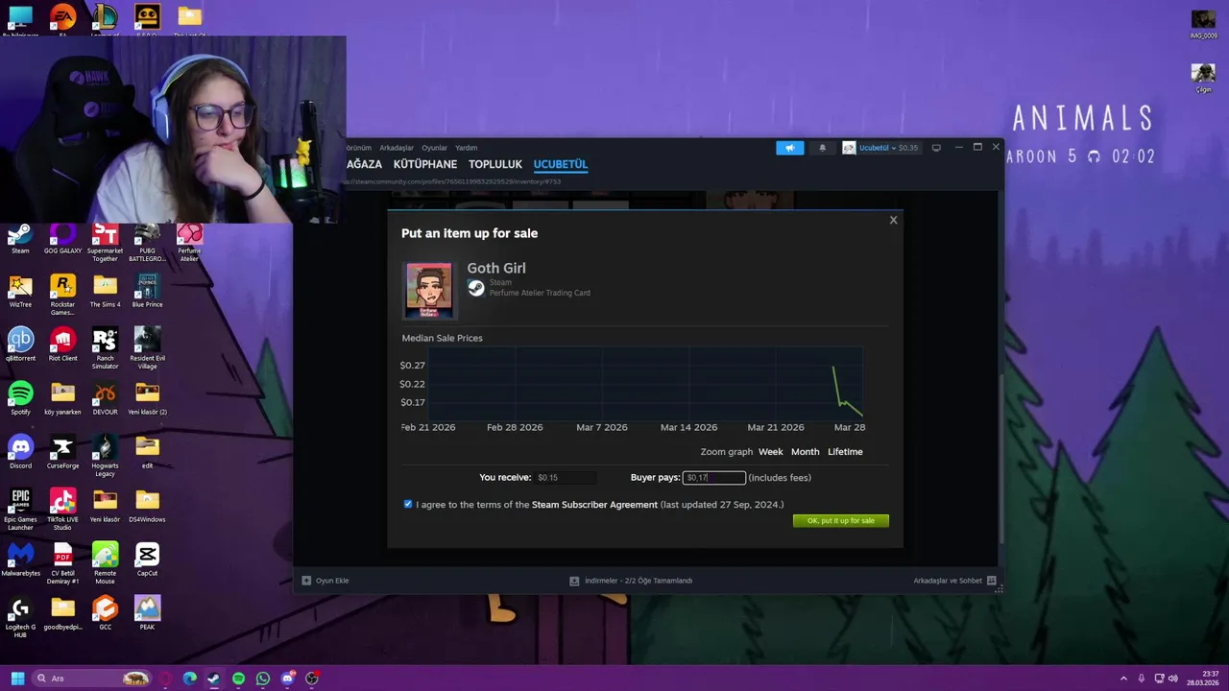1229x691 pixels.
Task: Close the Put an item up for sale dialog
Action: [x=893, y=220]
